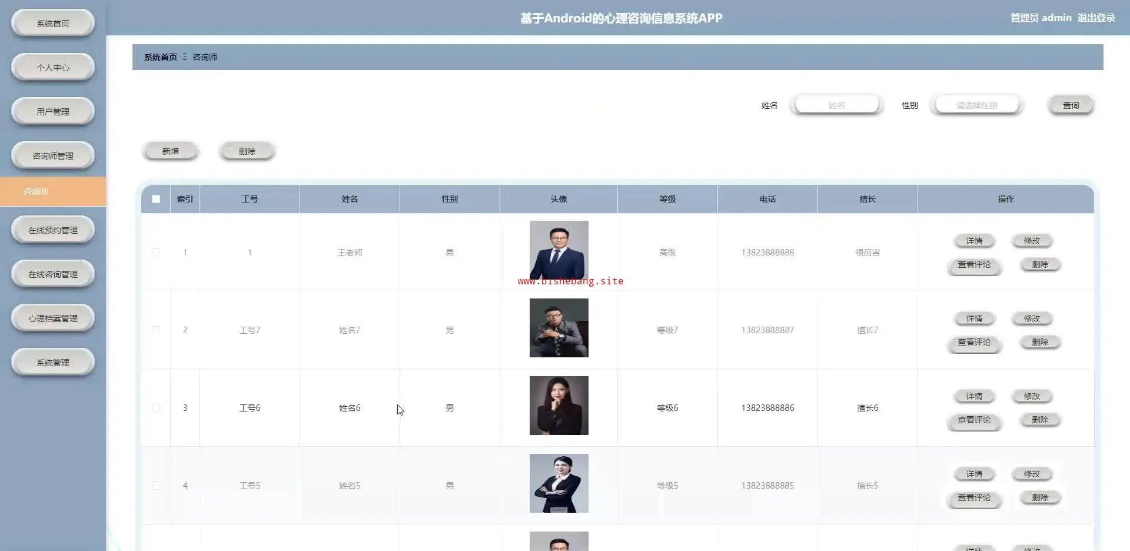Open 详情 for 王老师
The height and width of the screenshot is (551, 1130).
click(974, 241)
